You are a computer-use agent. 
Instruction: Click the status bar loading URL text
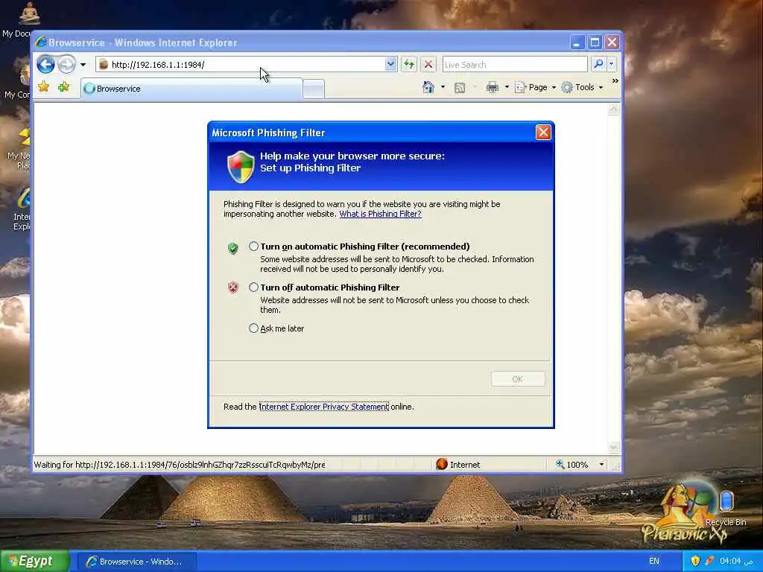point(180,465)
